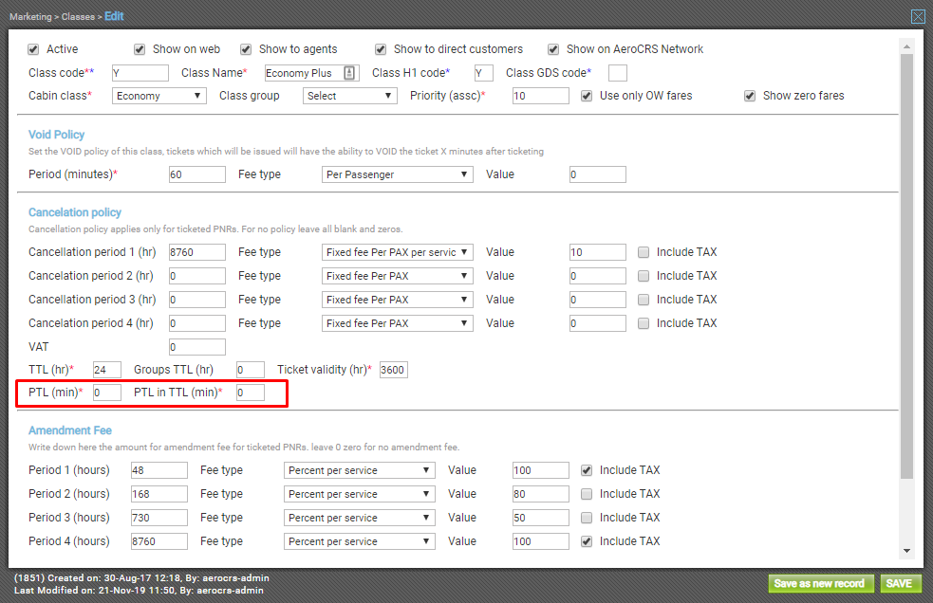Open Cancelation period 4 Fee type dropdown
This screenshot has height=603, width=933.
[x=398, y=323]
